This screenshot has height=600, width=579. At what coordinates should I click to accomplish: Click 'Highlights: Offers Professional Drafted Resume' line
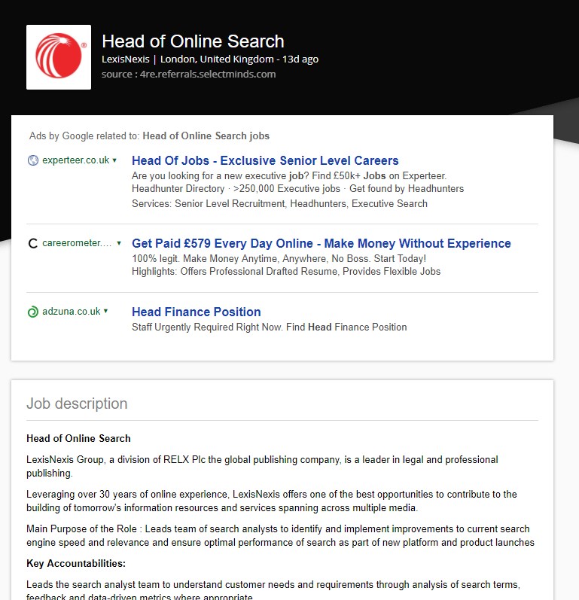click(286, 271)
